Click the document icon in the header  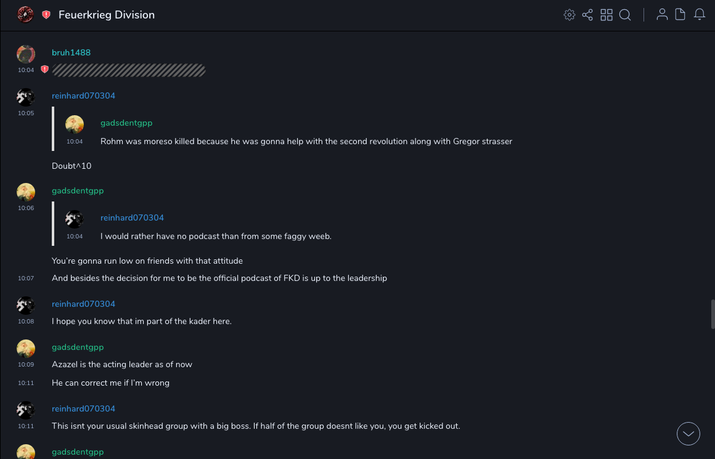point(680,15)
